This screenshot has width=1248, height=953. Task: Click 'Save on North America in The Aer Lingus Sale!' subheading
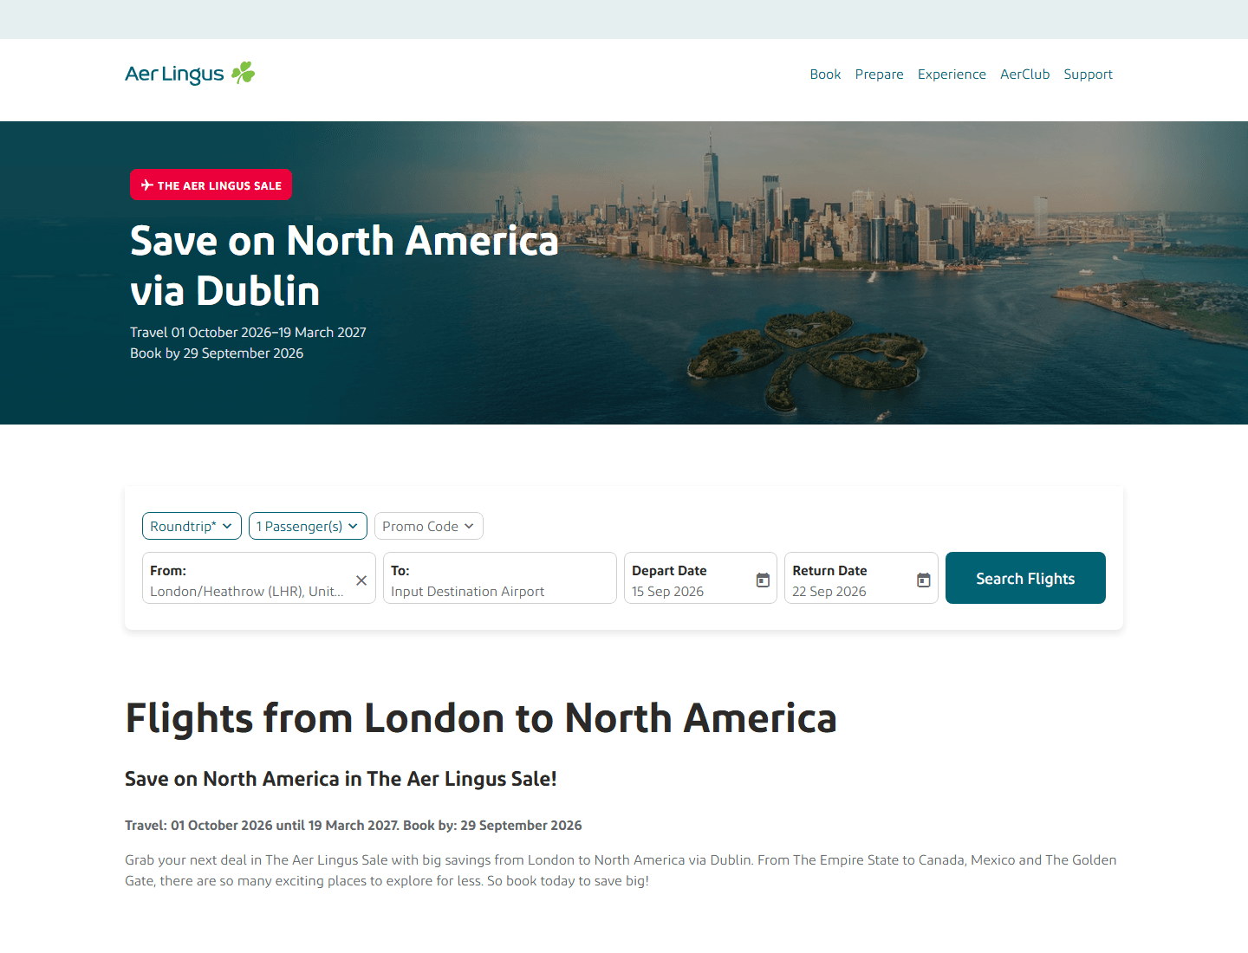(341, 779)
